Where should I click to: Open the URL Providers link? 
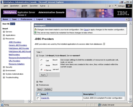pos(14,61)
